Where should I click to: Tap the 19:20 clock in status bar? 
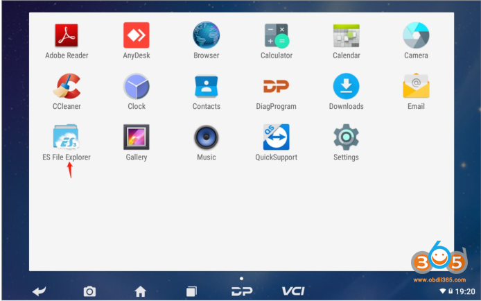coord(465,291)
